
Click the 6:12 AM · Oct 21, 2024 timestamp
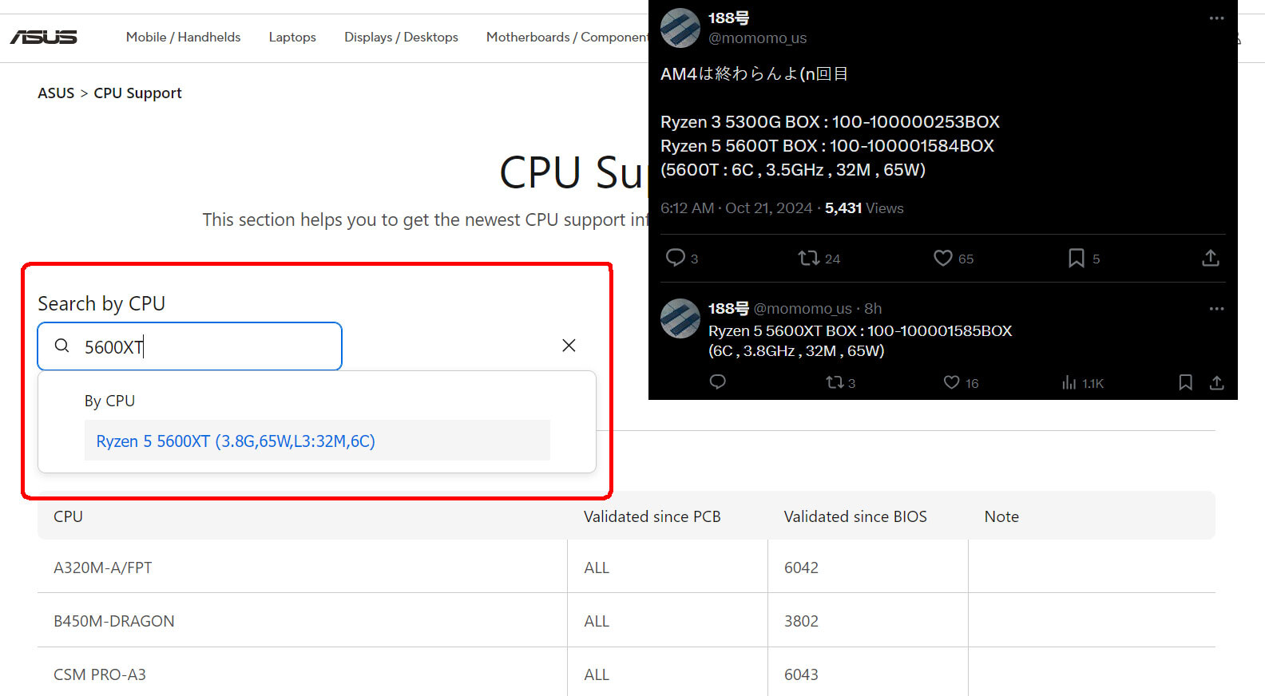click(736, 208)
